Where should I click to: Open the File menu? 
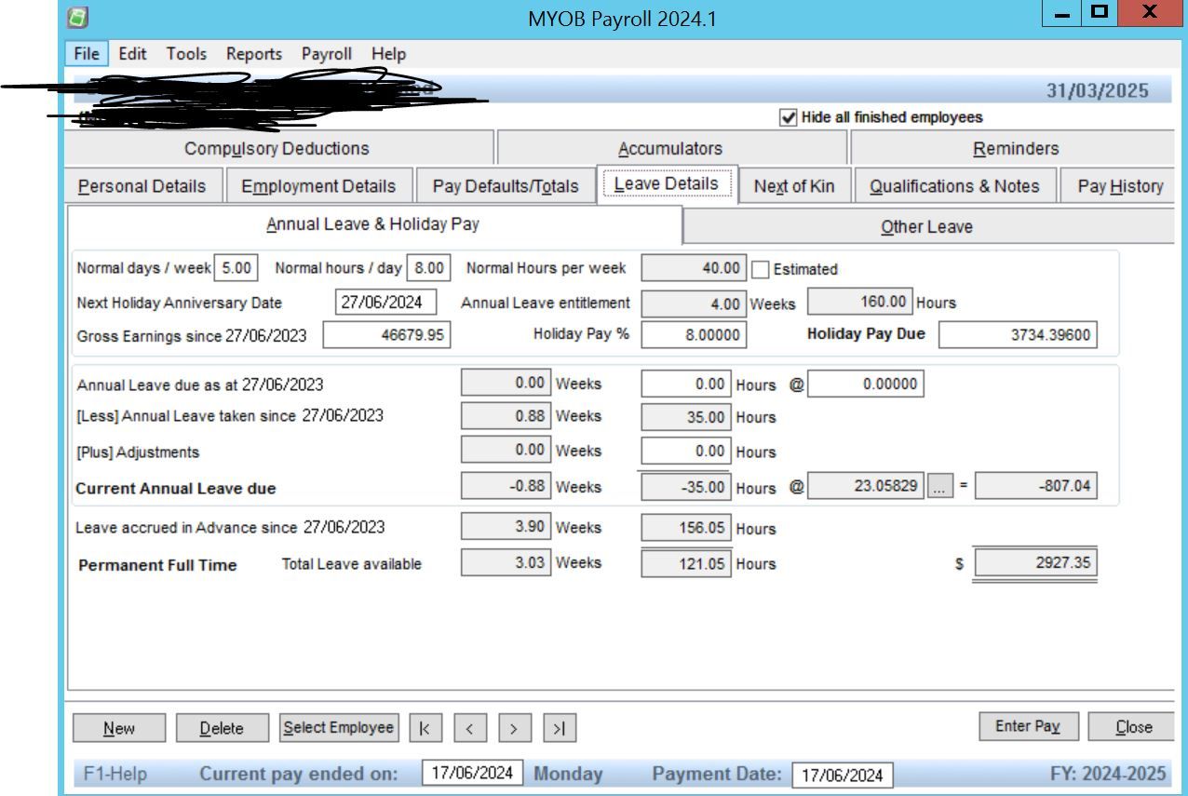[x=85, y=53]
